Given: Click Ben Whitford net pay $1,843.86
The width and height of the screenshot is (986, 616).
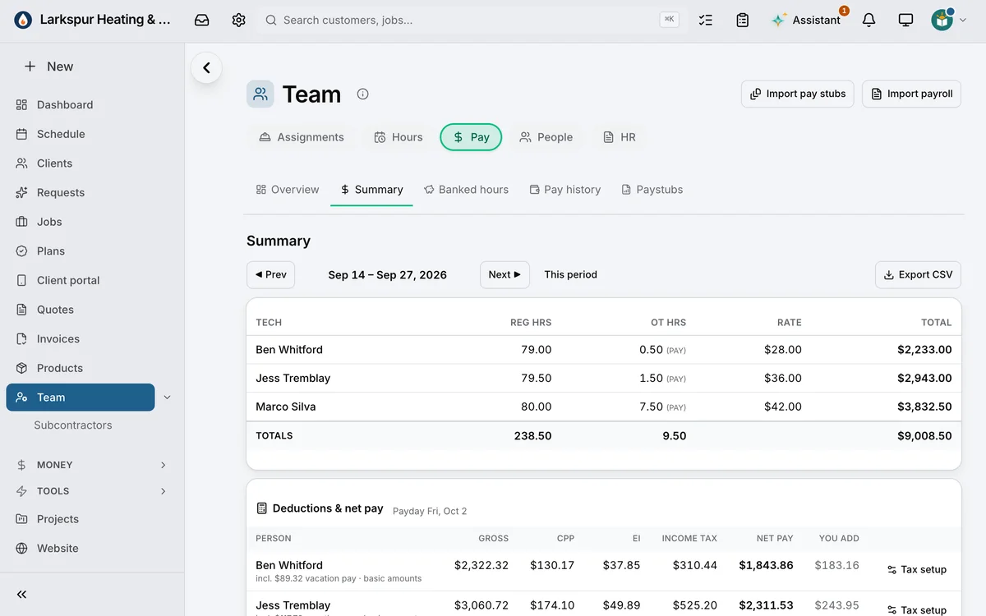Looking at the screenshot, I should pos(766,565).
